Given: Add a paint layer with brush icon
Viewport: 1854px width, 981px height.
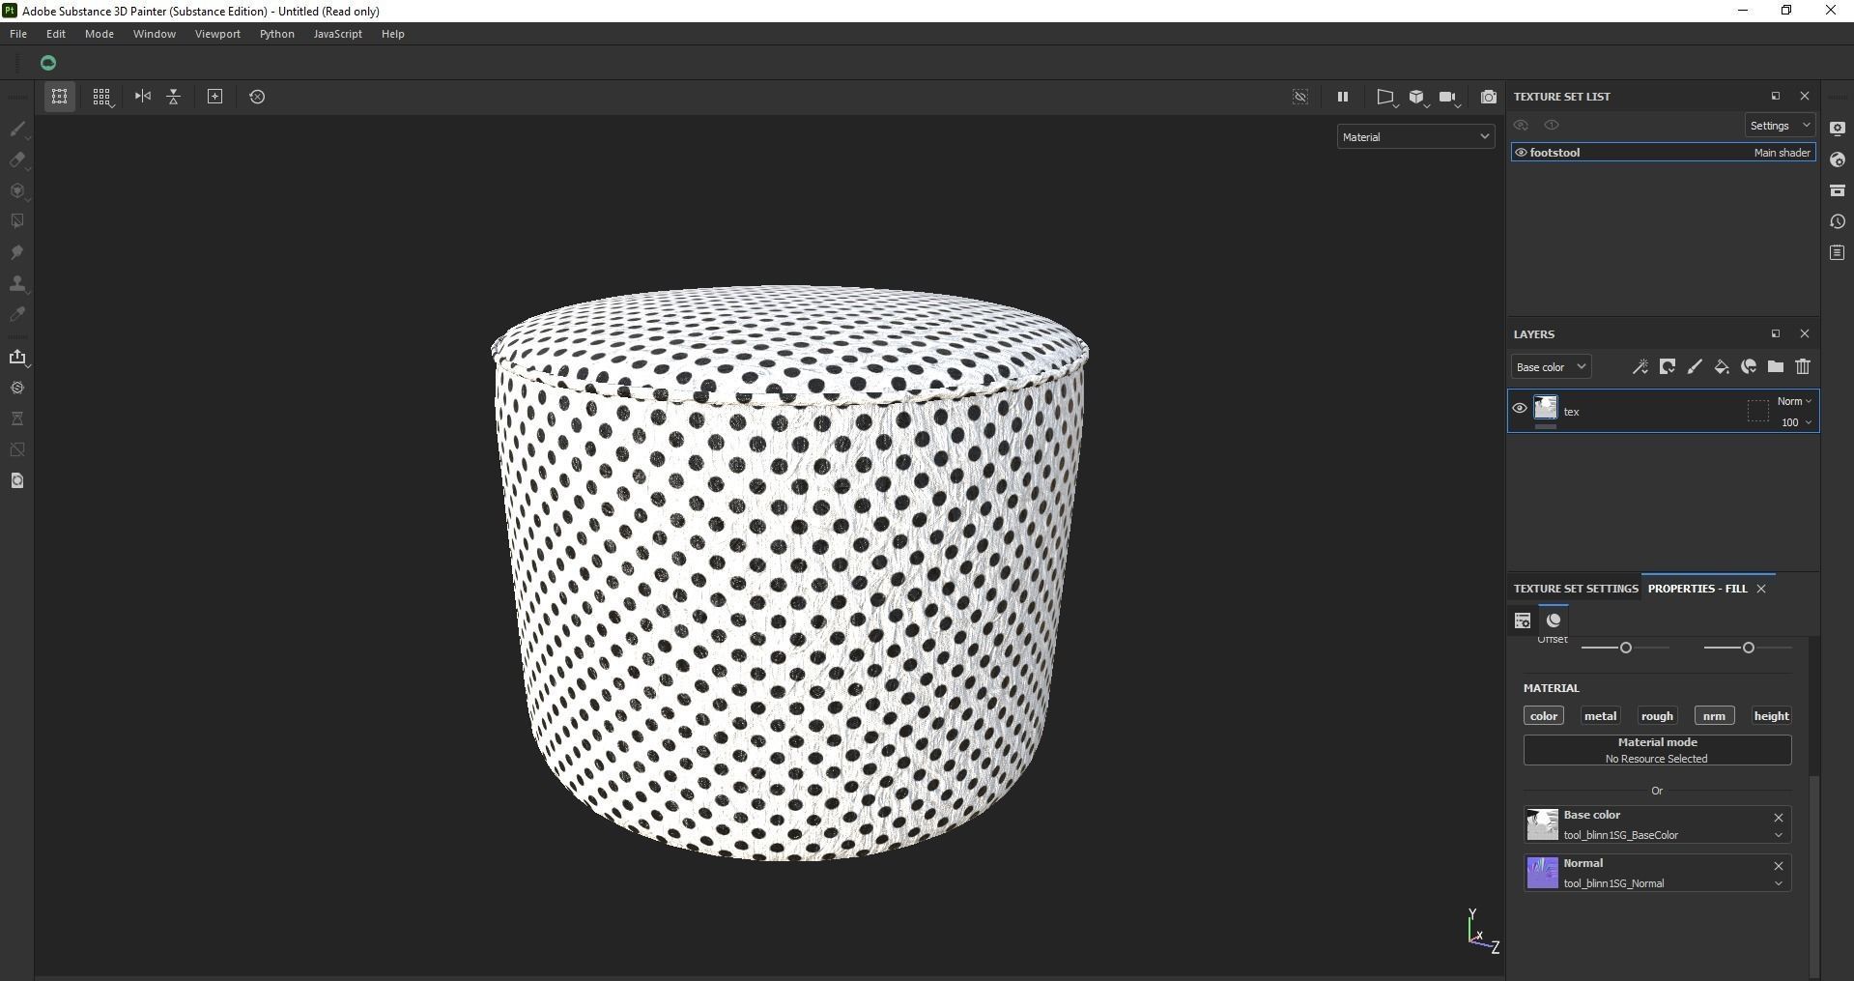Looking at the screenshot, I should click(x=1694, y=367).
